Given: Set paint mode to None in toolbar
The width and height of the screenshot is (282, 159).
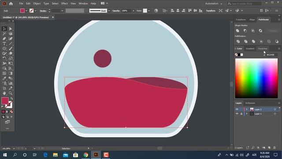Looking at the screenshot, I should pos(11,112).
